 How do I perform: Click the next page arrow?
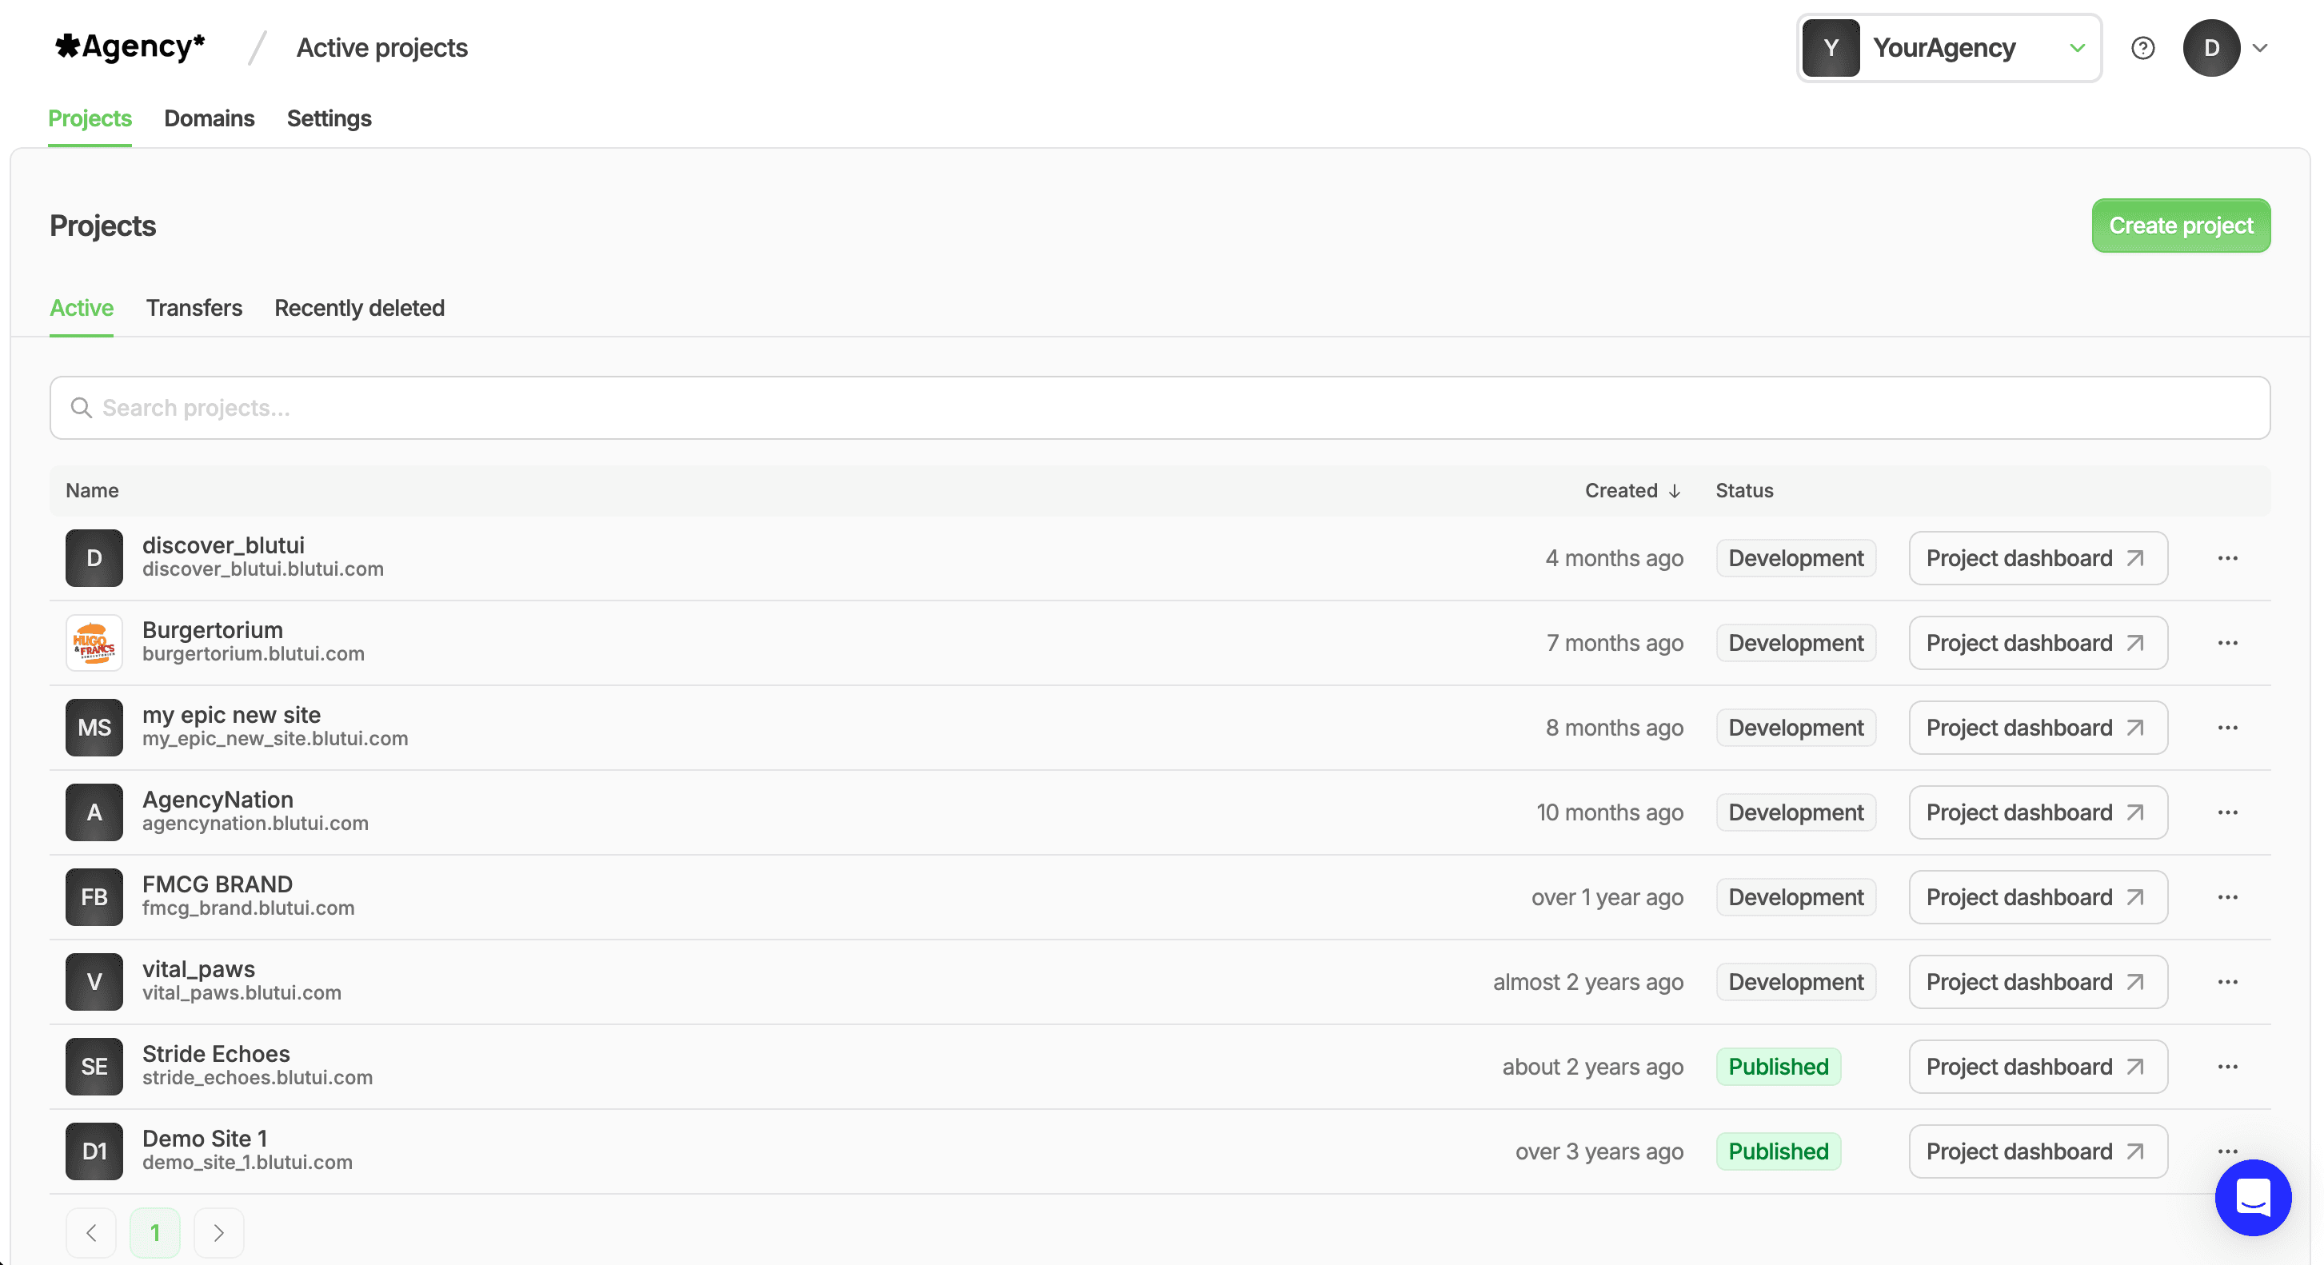click(218, 1231)
